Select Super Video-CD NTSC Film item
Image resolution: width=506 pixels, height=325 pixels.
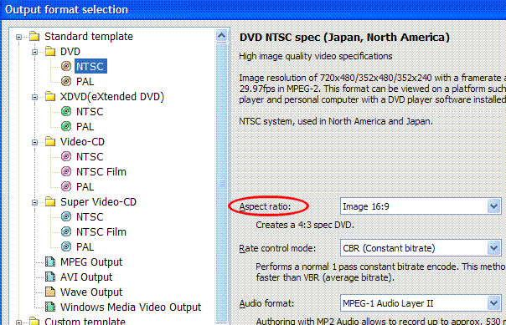(101, 231)
